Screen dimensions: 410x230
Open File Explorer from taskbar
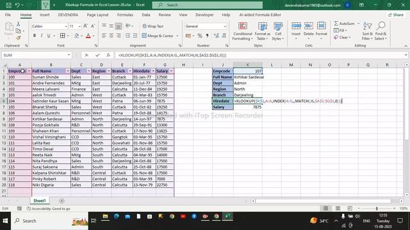click(x=105, y=217)
